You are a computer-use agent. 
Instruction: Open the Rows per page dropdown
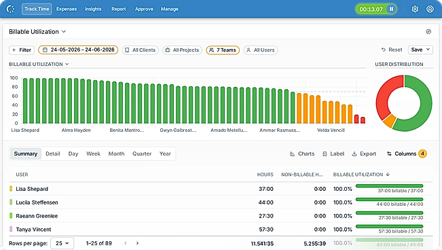click(x=62, y=243)
